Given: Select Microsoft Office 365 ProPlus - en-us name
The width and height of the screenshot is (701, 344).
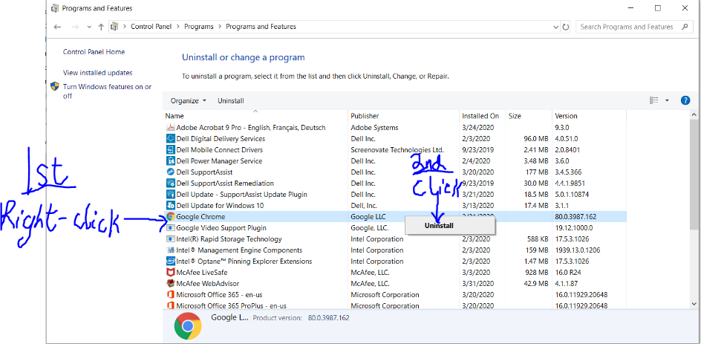Looking at the screenshot, I should [231, 306].
